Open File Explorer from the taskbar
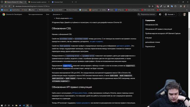Image resolution: width=190 pixels, height=107 pixels. click(x=16, y=106)
